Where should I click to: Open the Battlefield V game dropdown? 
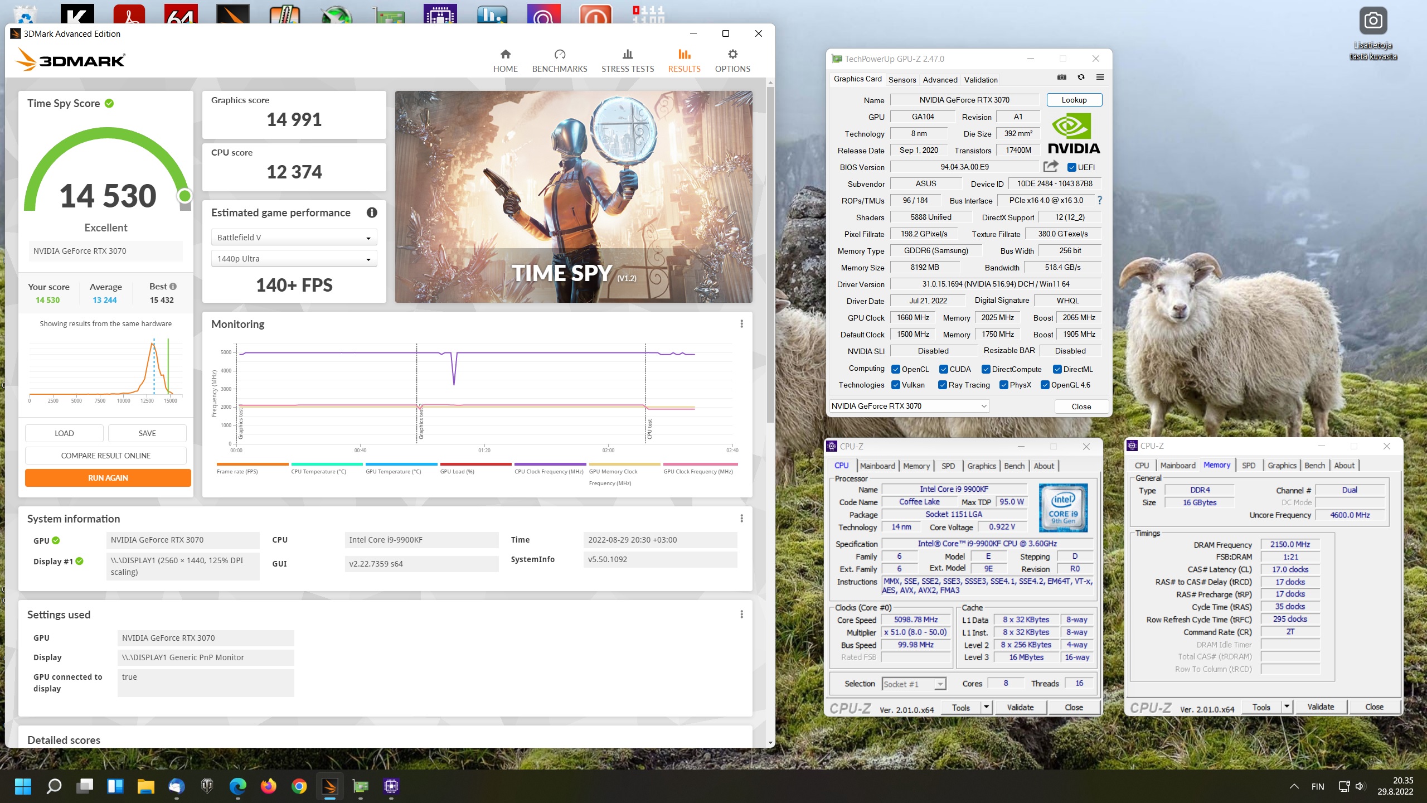[x=294, y=238]
